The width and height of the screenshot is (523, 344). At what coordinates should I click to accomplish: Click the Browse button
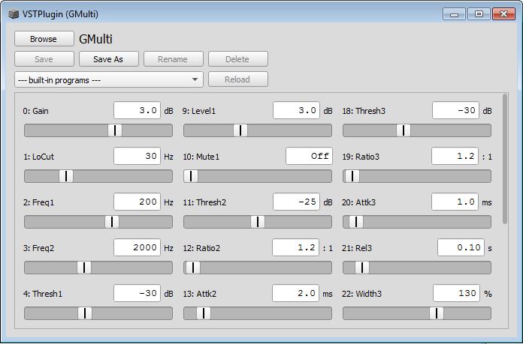pyautogui.click(x=44, y=39)
